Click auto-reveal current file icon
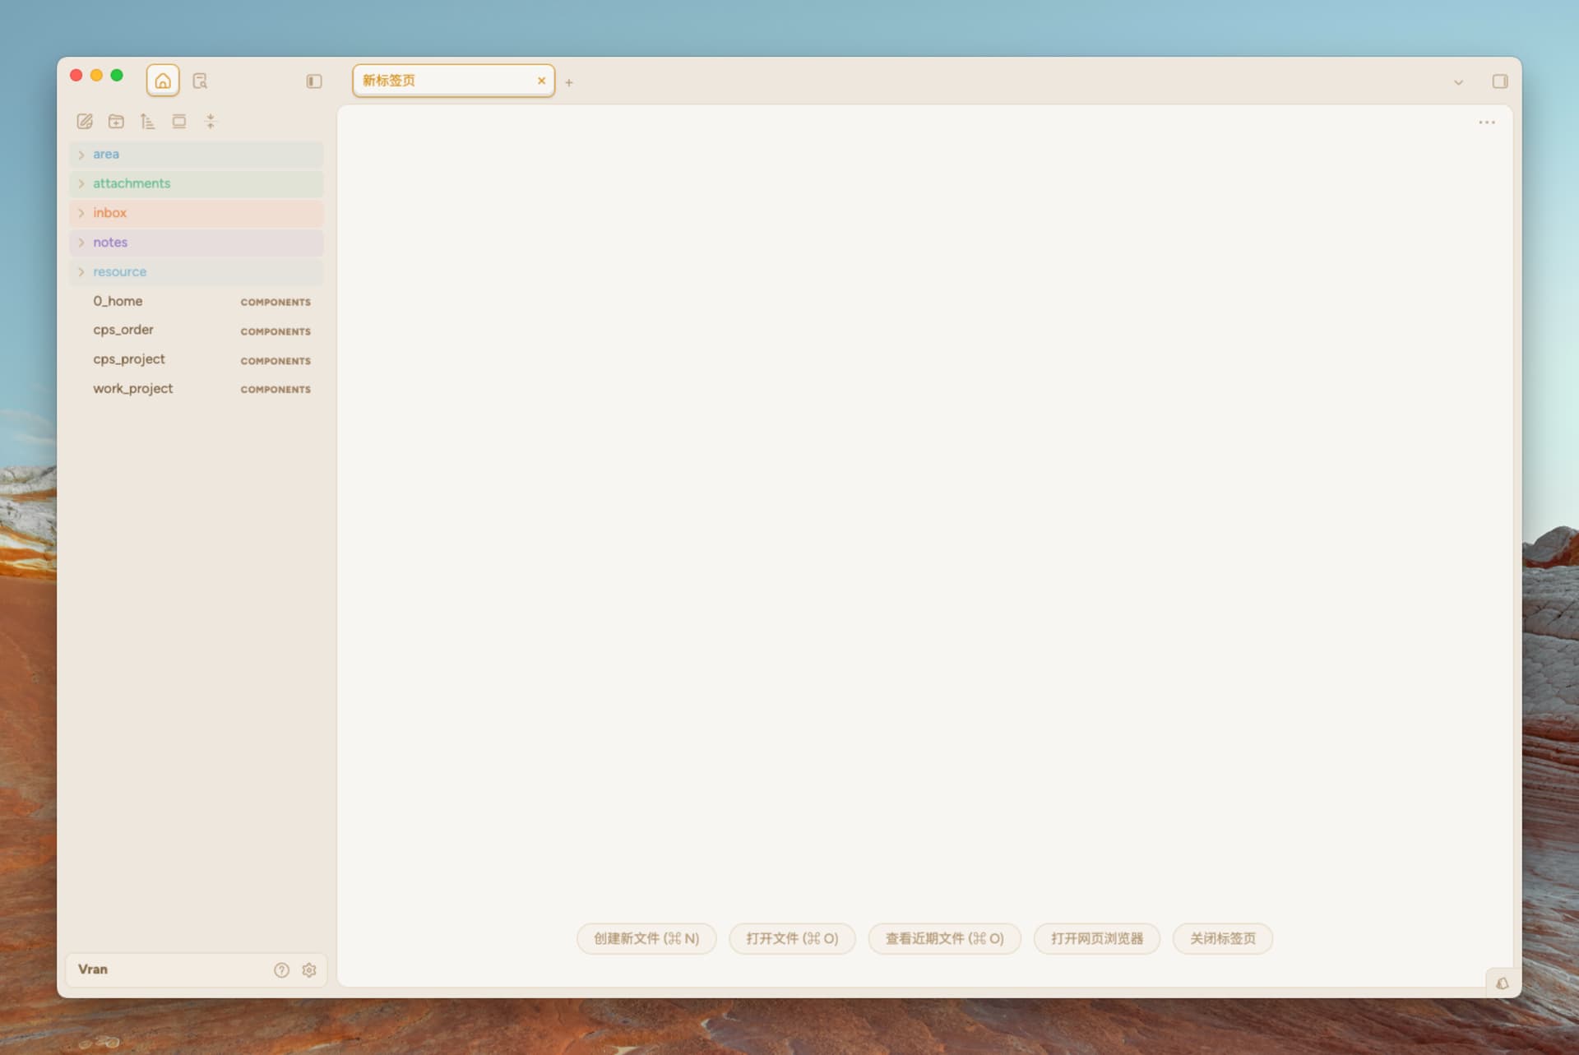1579x1055 pixels. coord(178,122)
